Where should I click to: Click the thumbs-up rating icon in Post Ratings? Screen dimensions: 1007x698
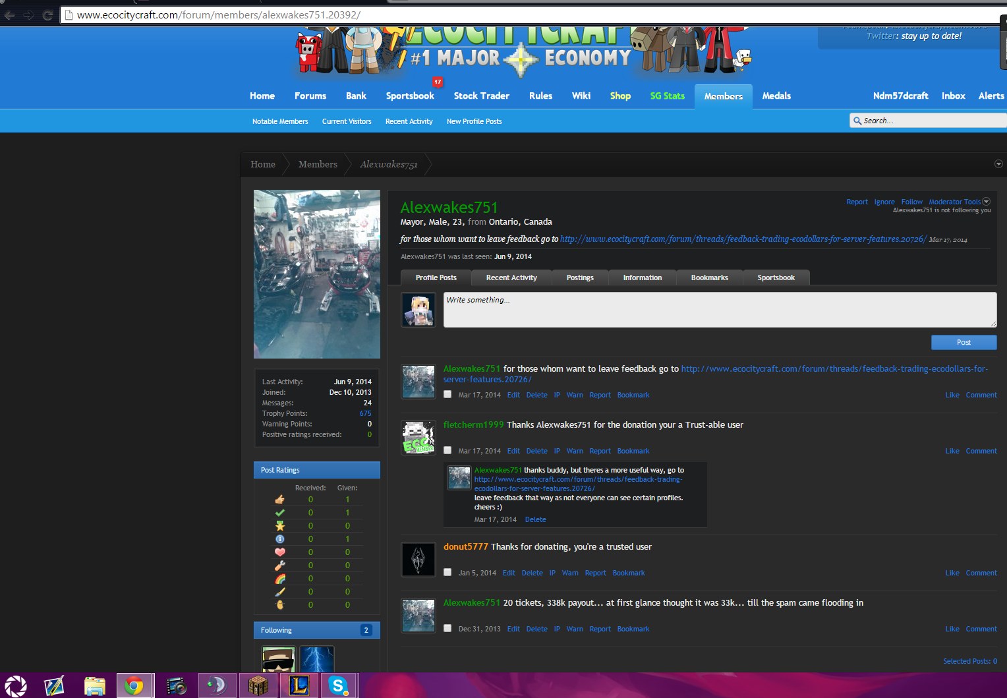280,500
